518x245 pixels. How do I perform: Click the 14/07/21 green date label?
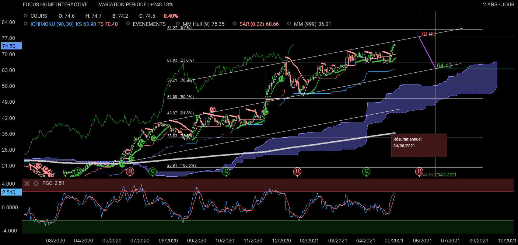(447, 174)
